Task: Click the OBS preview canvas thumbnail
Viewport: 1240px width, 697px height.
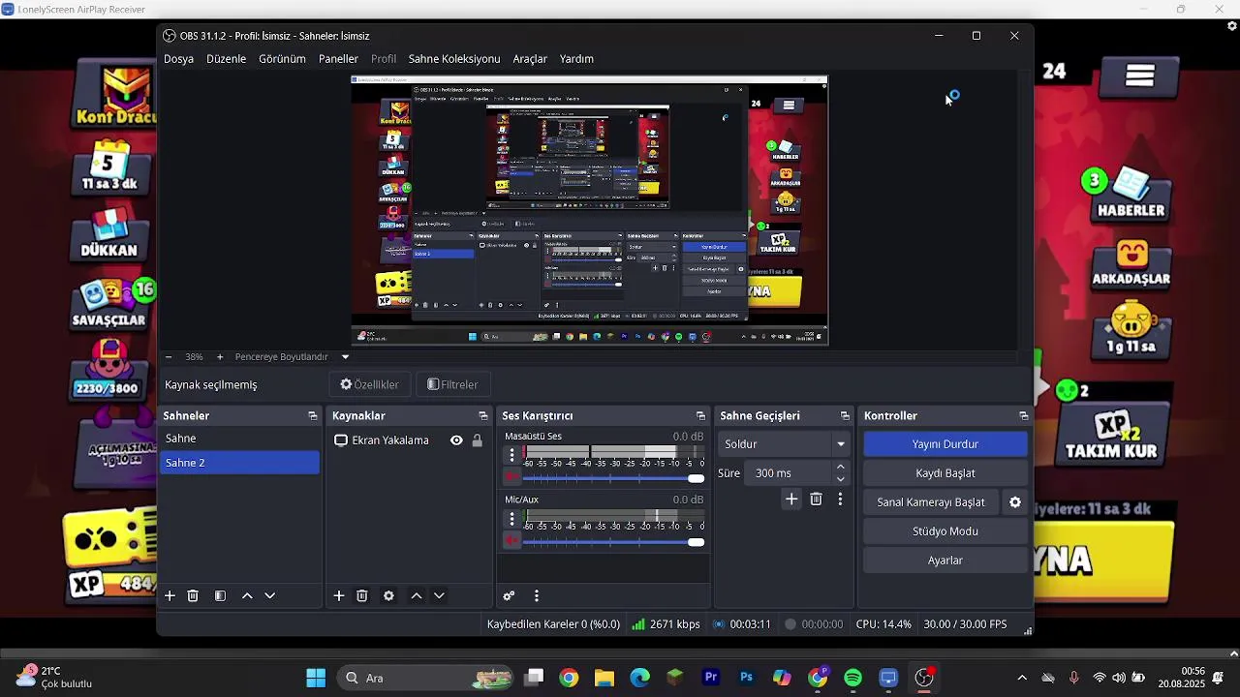Action: click(589, 210)
